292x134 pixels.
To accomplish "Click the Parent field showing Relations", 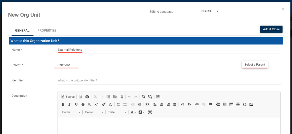I will pos(146,65).
